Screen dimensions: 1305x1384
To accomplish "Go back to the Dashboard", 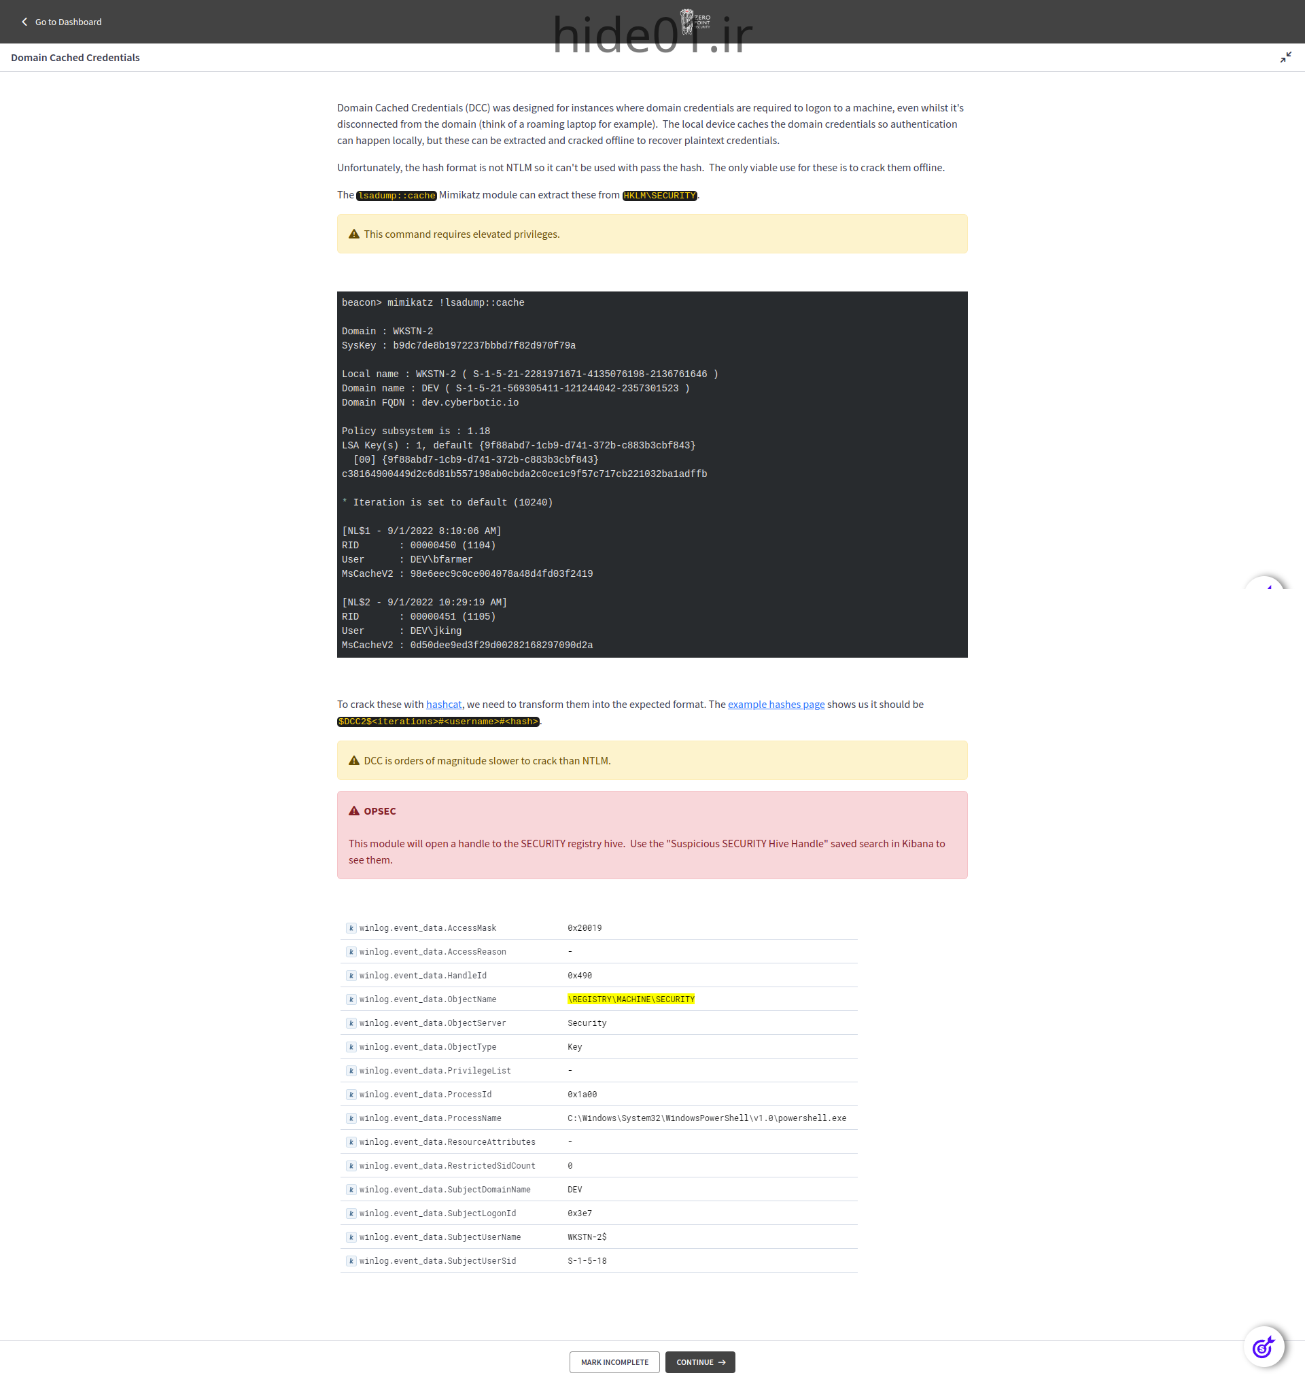I will point(61,22).
